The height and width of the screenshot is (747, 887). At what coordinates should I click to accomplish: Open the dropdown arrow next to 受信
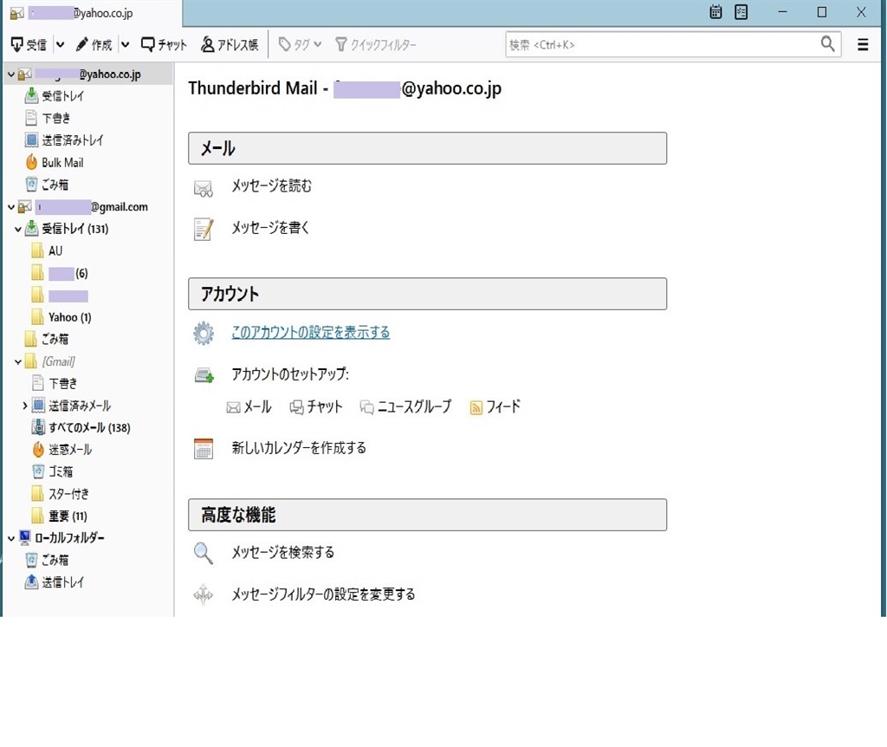pyautogui.click(x=60, y=45)
